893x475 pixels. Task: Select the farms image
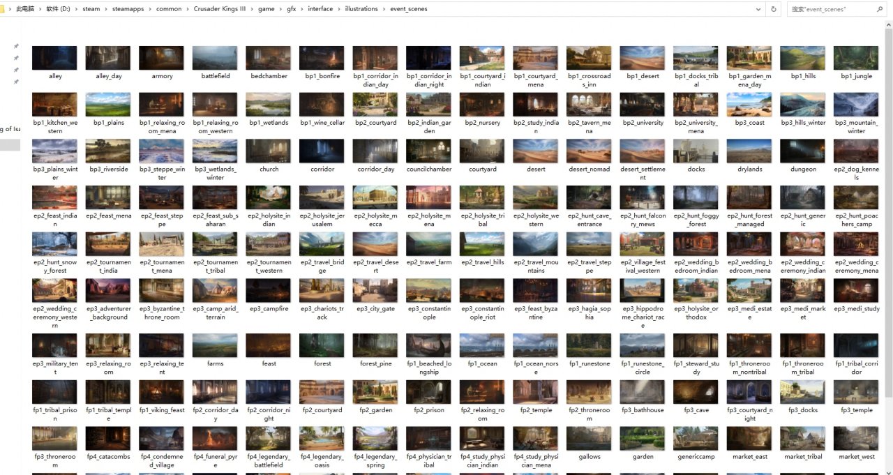pos(216,345)
